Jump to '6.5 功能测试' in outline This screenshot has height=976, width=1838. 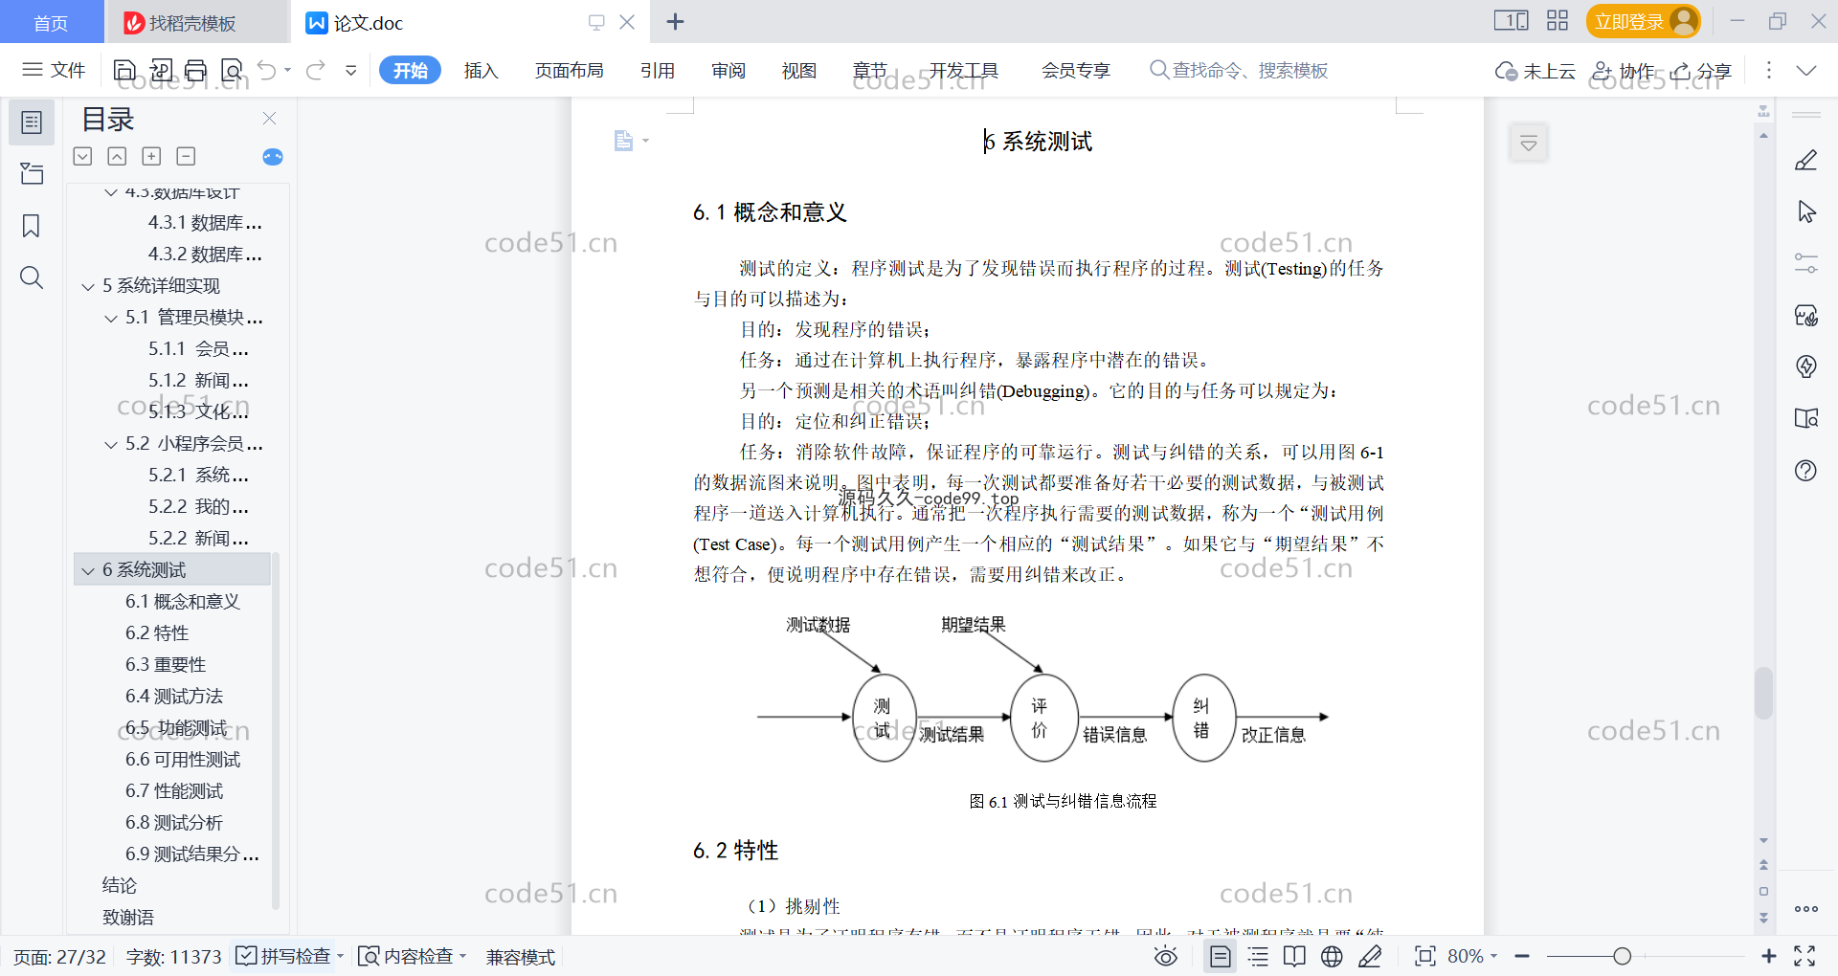[176, 728]
